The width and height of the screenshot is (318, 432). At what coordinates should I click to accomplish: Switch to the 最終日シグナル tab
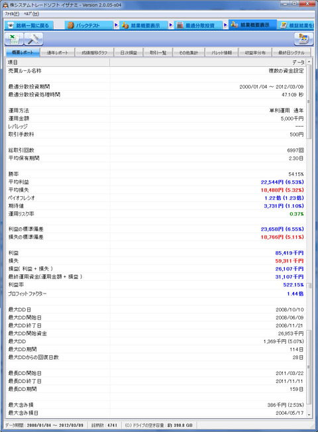(291, 52)
